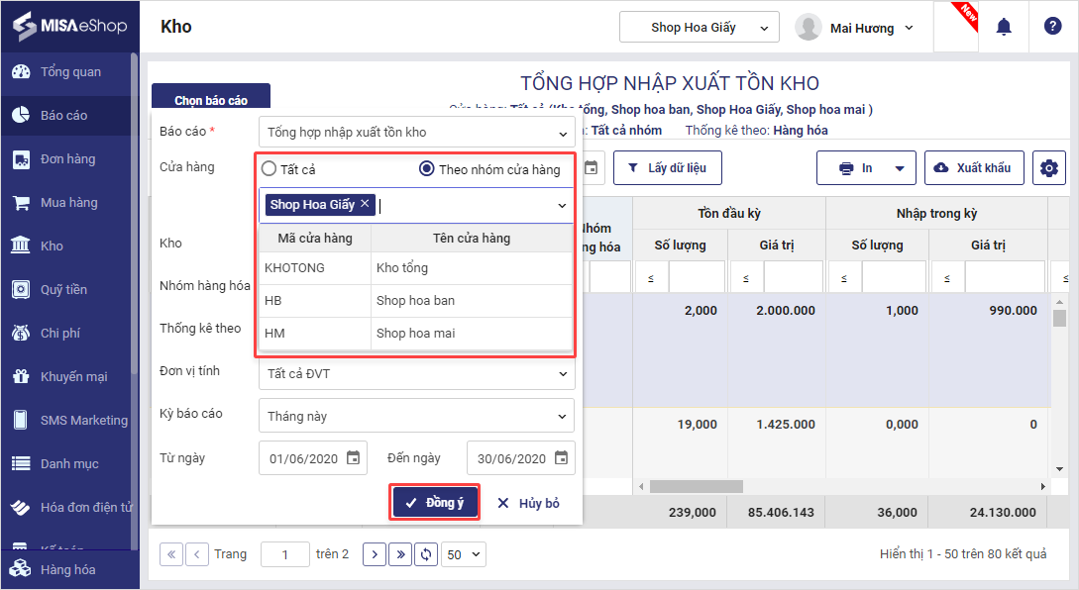Open Tổng quan in sidebar
Screen dimensions: 1079x590
click(66, 71)
